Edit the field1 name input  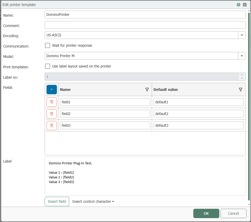[x=105, y=102]
